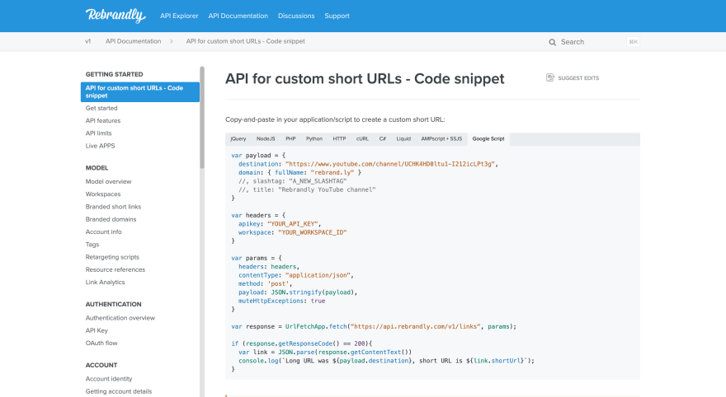Switch to the Python tab
Image resolution: width=726 pixels, height=397 pixels.
pyautogui.click(x=314, y=138)
